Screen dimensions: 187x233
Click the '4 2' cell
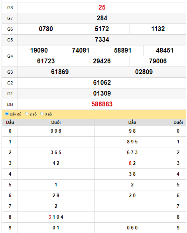click(x=56, y=163)
